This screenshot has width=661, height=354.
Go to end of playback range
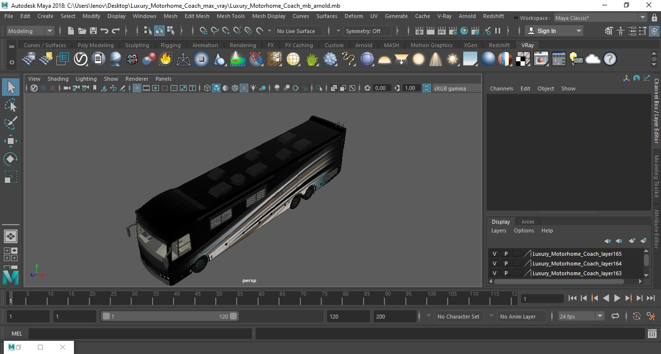pos(651,299)
